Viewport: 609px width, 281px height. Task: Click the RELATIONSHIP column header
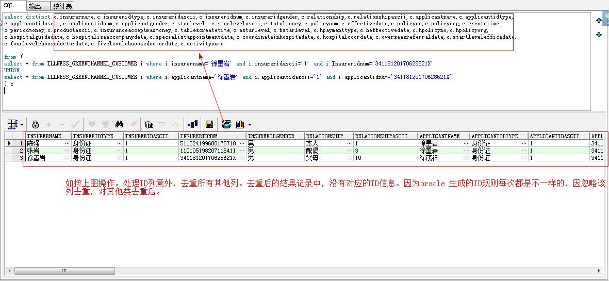(328, 136)
